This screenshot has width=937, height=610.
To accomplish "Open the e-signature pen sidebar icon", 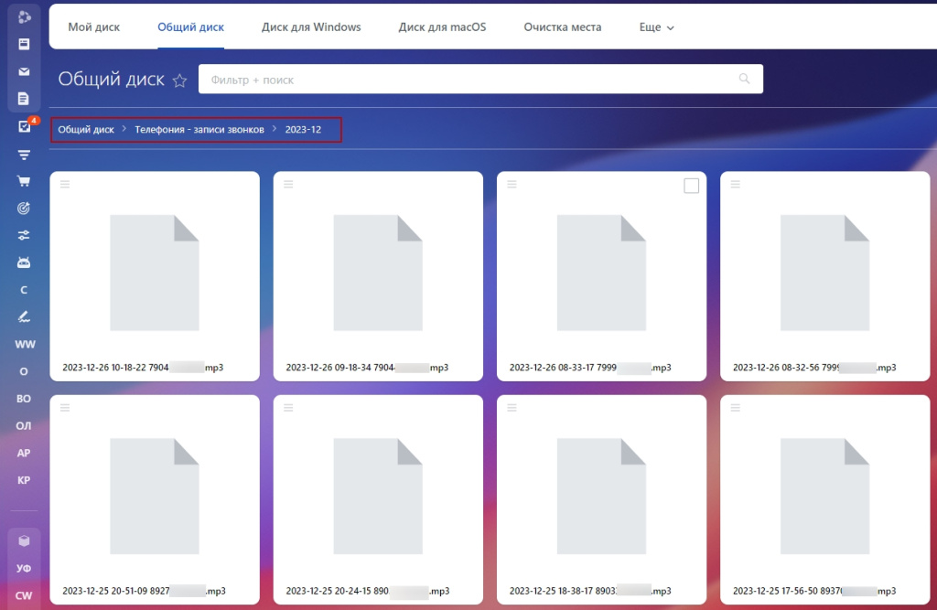I will pyautogui.click(x=24, y=317).
